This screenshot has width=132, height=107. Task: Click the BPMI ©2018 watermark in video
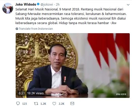(121, 94)
